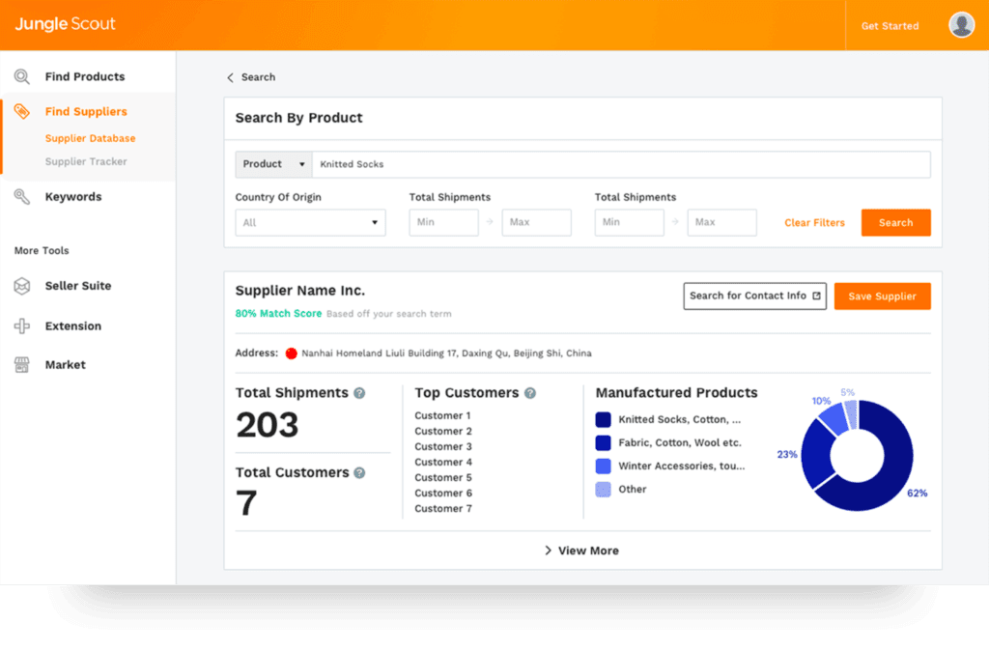The height and width of the screenshot is (650, 989).
Task: Click the Market storefront icon
Action: click(x=21, y=365)
